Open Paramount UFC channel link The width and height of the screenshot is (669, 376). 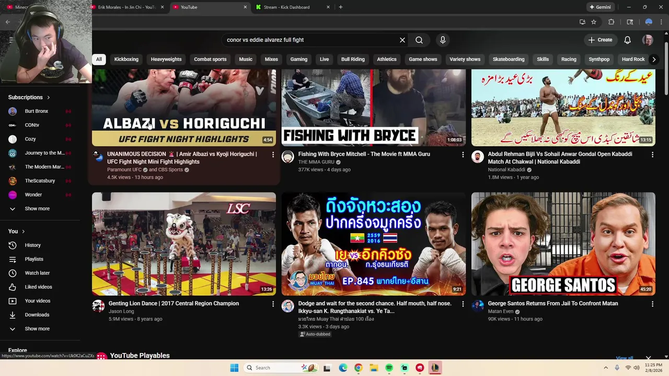[x=124, y=170]
